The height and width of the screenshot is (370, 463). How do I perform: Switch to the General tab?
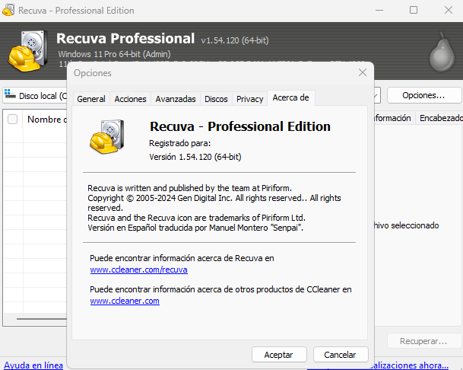click(x=91, y=99)
